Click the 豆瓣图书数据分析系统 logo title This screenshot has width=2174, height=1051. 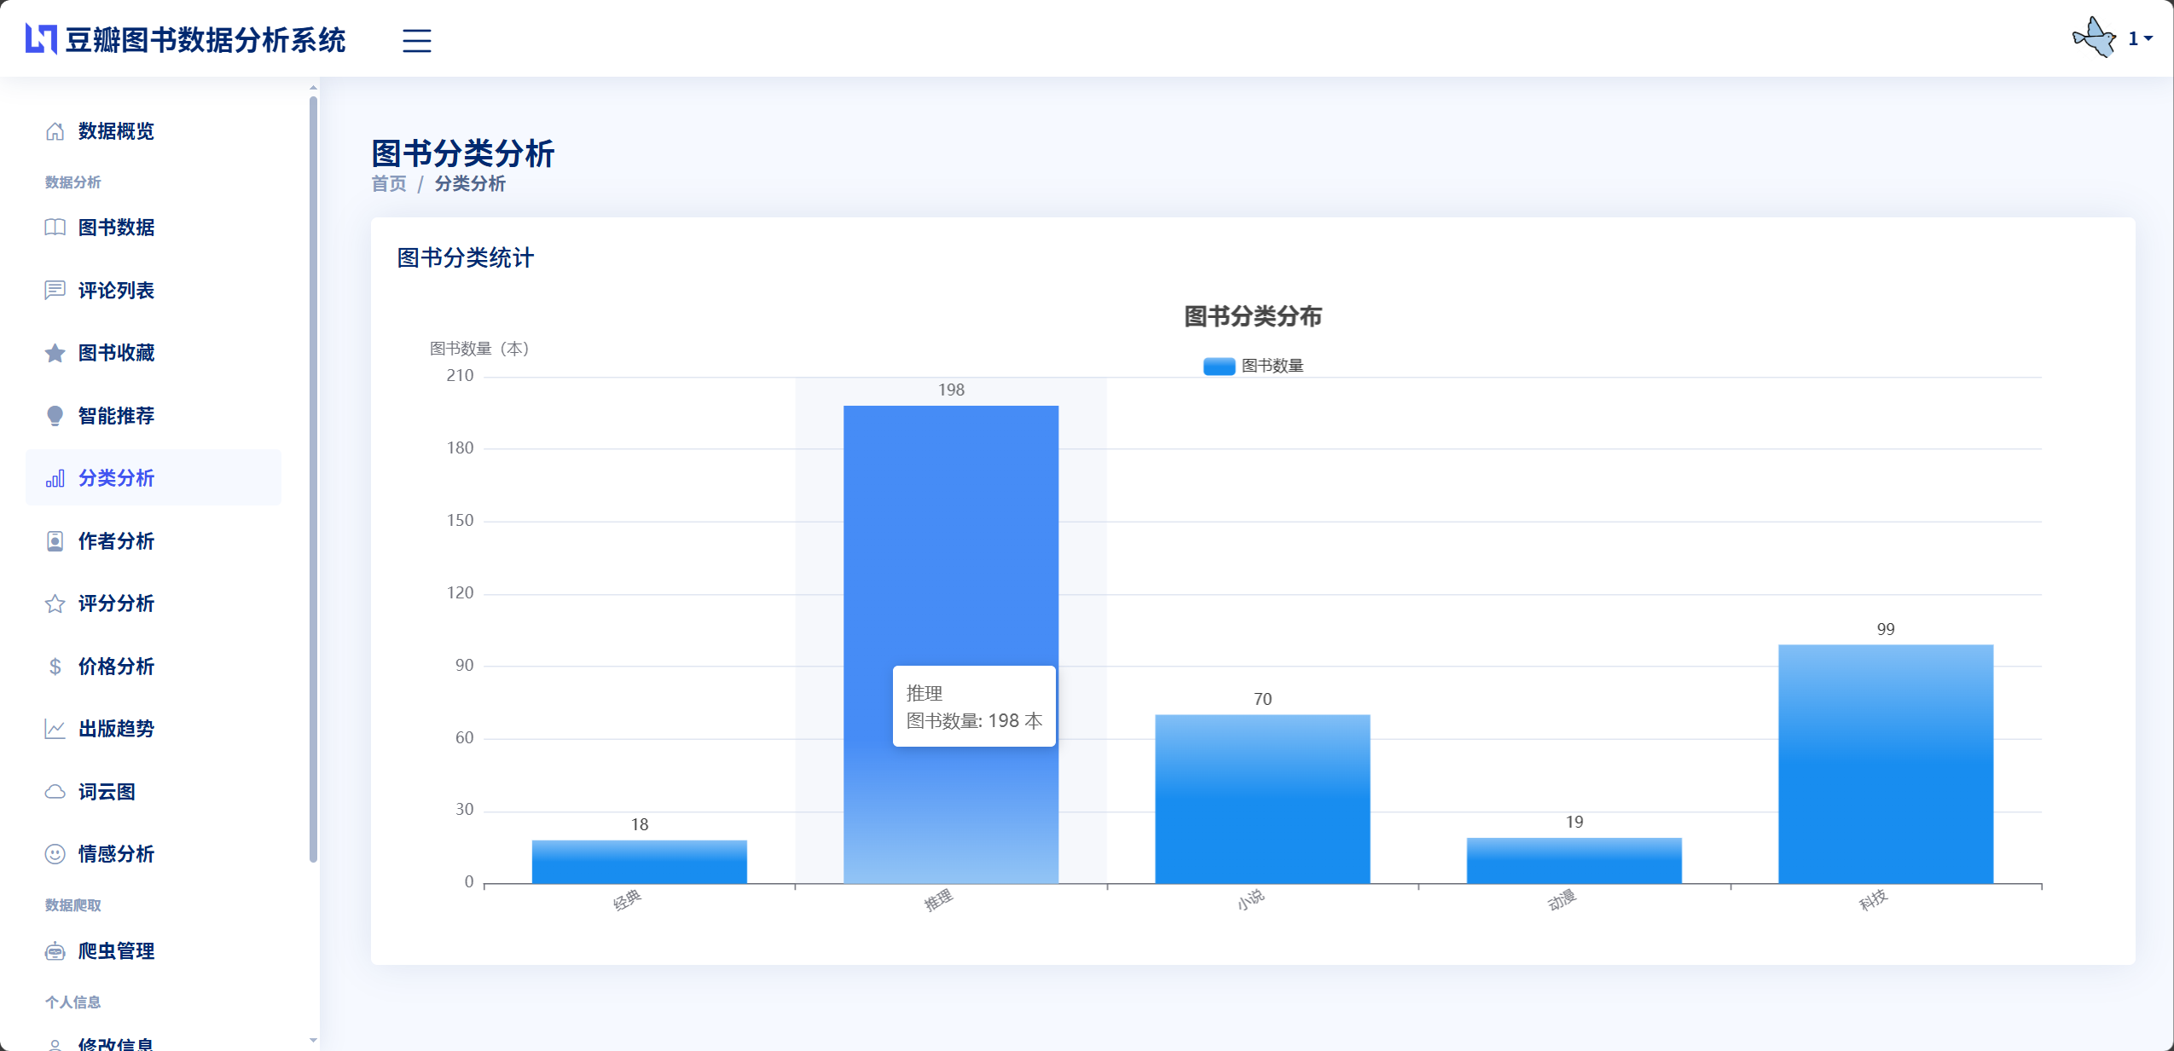[x=205, y=40]
